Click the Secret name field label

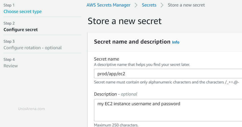click(x=106, y=59)
